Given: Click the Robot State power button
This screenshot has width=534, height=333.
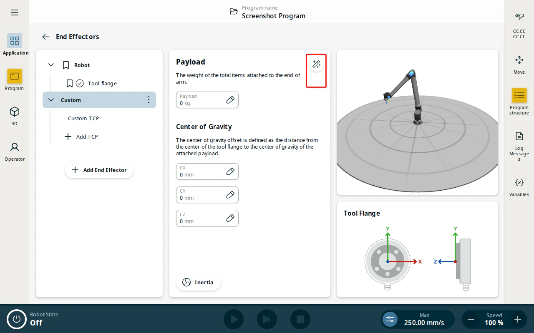Looking at the screenshot, I should click(x=17, y=319).
